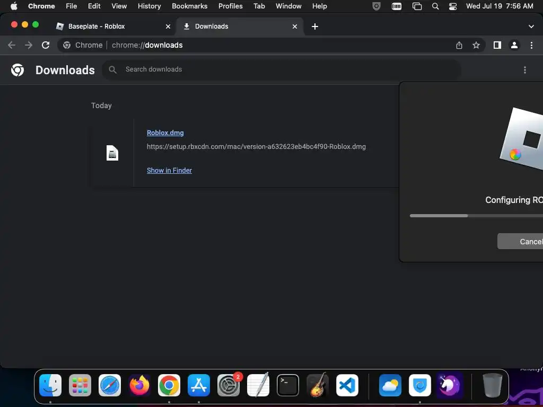Select the Downloads tab
Screen dimensions: 543x407
coord(239,26)
